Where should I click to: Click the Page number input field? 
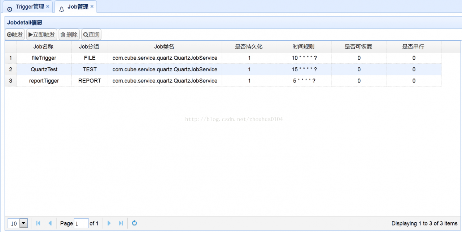(x=81, y=223)
